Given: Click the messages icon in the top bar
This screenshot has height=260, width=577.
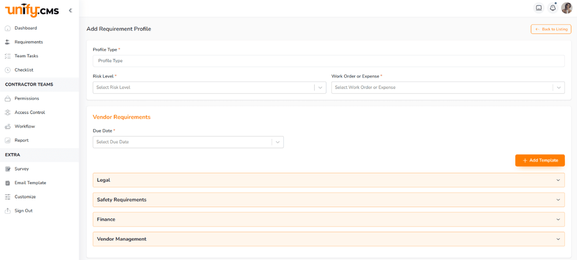Looking at the screenshot, I should 539,8.
